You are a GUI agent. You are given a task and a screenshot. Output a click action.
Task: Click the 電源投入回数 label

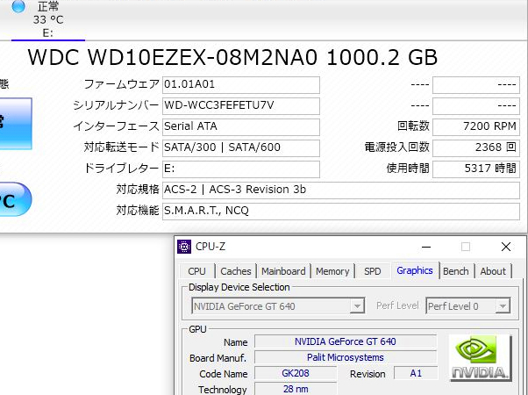(x=397, y=147)
